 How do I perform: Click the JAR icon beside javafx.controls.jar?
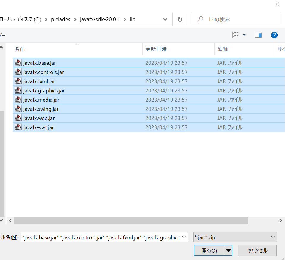pyautogui.click(x=18, y=72)
